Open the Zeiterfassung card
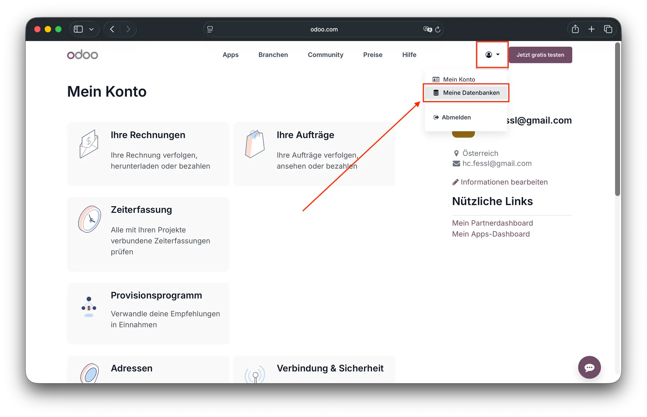This screenshot has width=647, height=417. [148, 234]
